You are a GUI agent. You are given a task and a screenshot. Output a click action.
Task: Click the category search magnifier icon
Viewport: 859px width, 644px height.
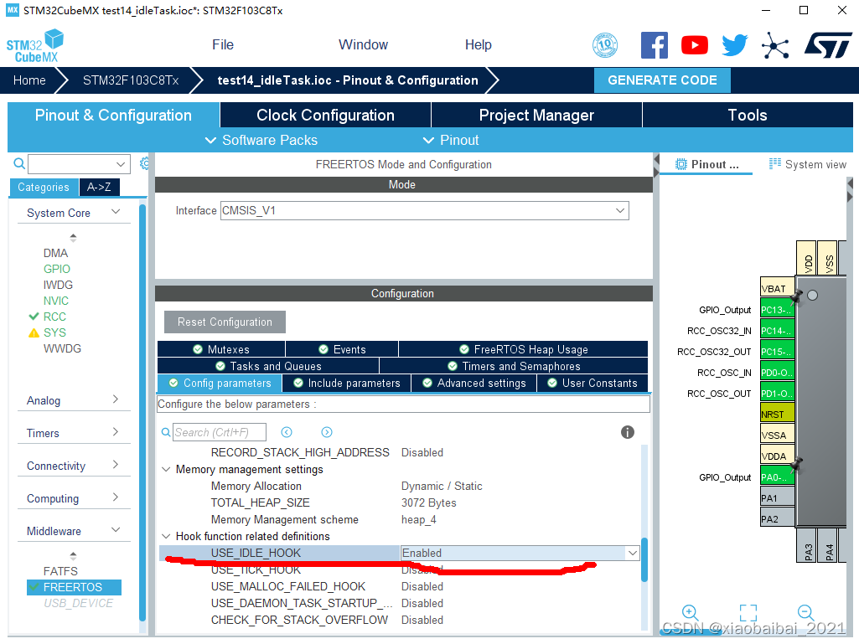click(19, 163)
